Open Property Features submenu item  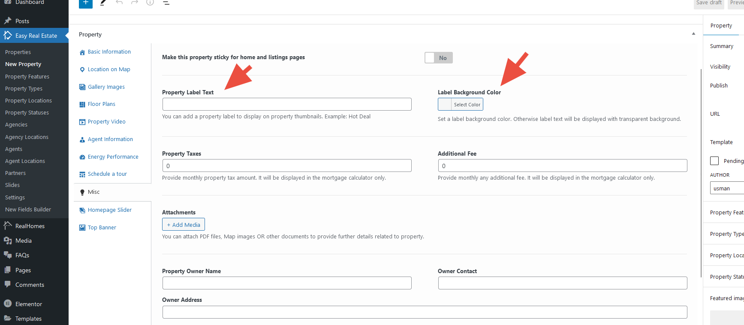point(27,77)
